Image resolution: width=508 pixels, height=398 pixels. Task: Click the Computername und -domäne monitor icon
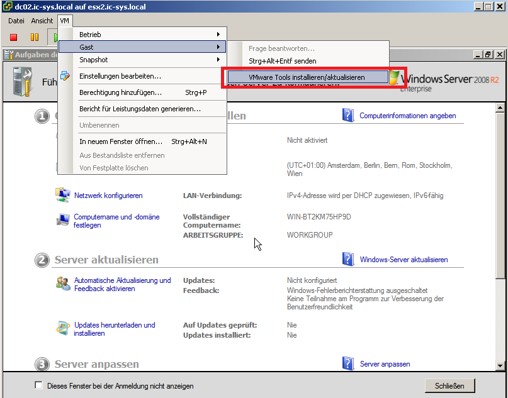tap(63, 220)
